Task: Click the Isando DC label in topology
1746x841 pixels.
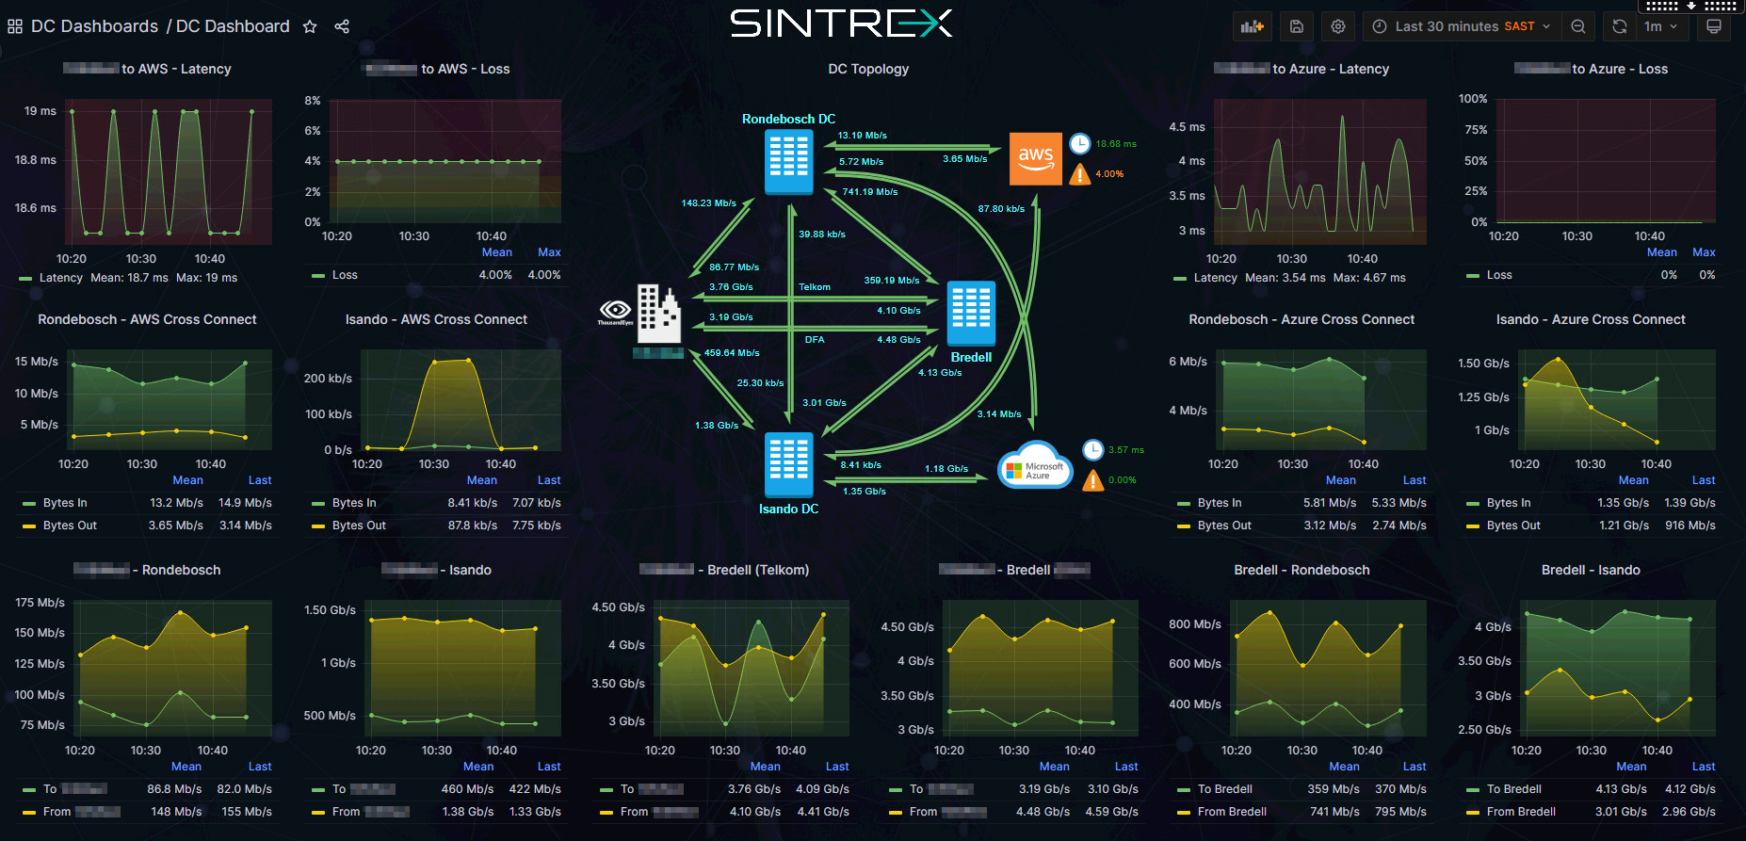Action: pos(788,509)
